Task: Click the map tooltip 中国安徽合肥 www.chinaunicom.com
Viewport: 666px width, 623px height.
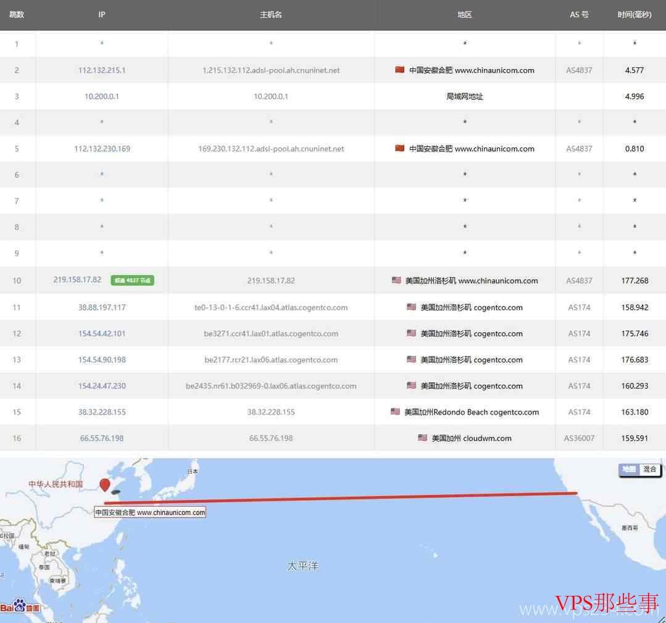Action: pyautogui.click(x=150, y=512)
